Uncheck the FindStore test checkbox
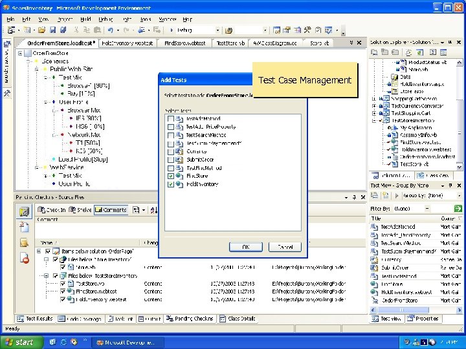The image size is (466, 349). pos(170,176)
